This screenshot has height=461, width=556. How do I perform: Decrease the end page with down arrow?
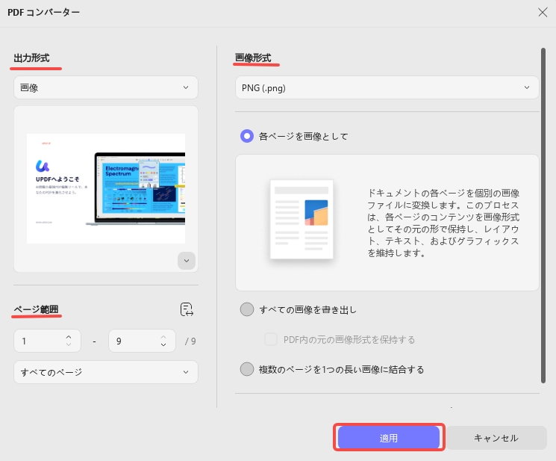click(x=163, y=344)
